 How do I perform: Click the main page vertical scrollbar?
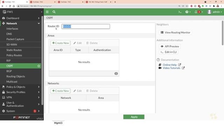223,33
